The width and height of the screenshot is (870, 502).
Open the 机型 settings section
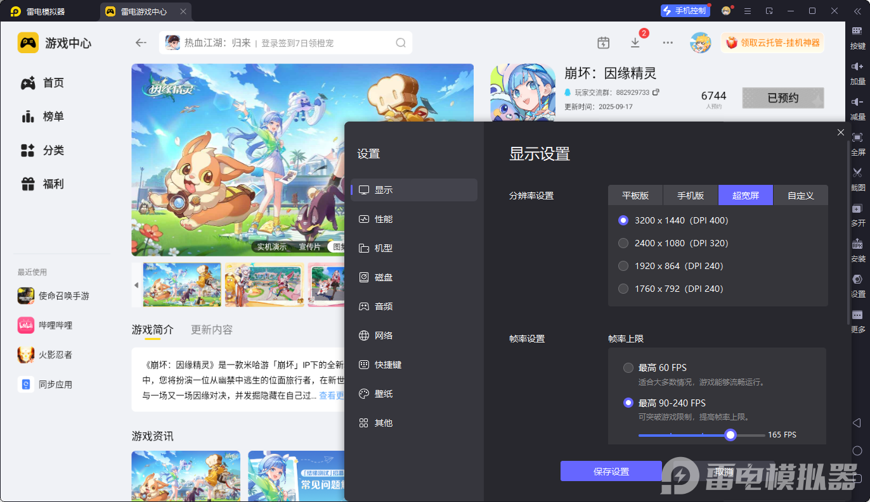point(414,248)
